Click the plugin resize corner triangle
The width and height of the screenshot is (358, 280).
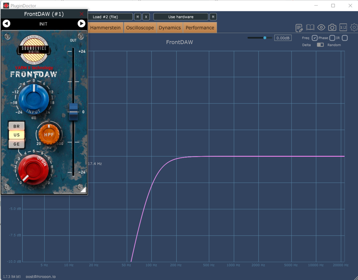[x=83, y=190]
